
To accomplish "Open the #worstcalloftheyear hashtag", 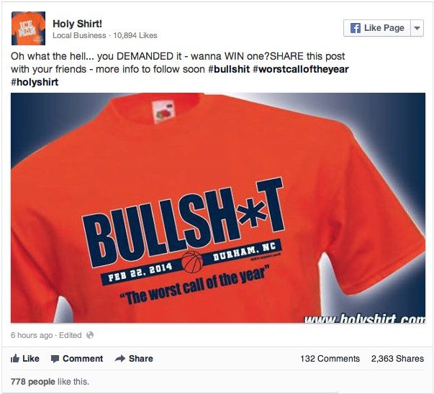I will pyautogui.click(x=301, y=69).
